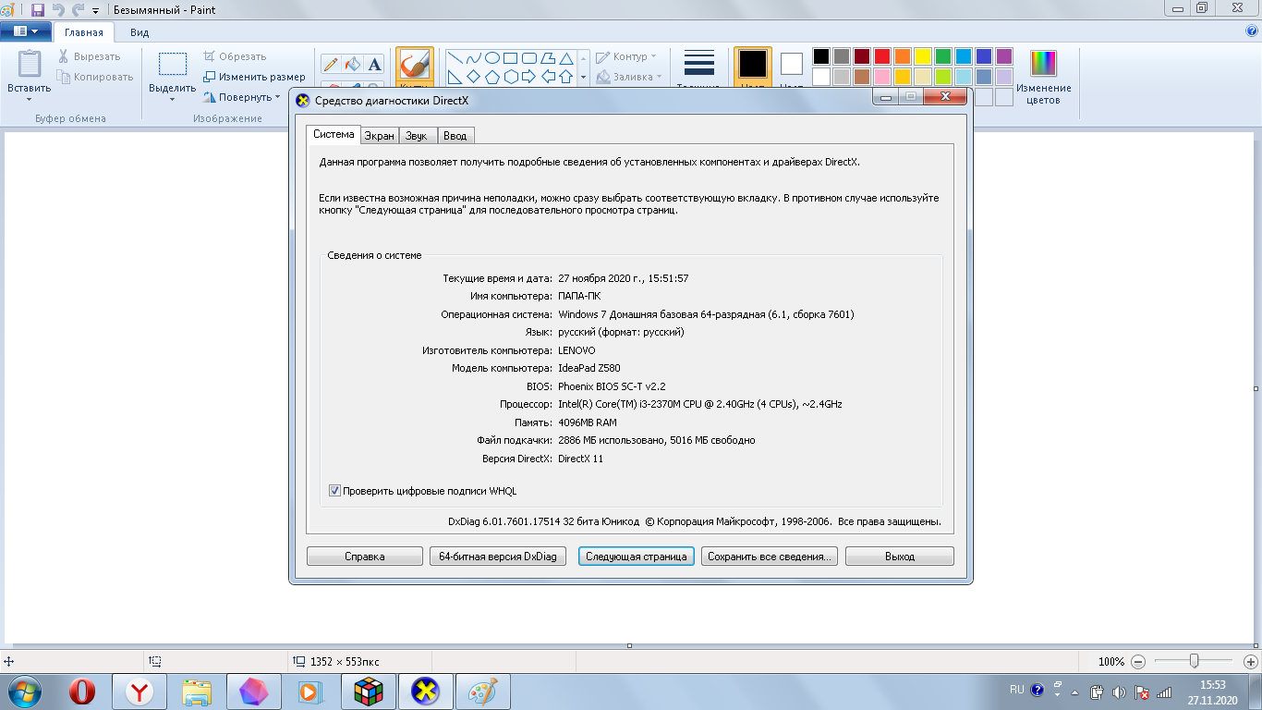Select the Text tool (letter A)
This screenshot has height=710, width=1262.
point(374,64)
